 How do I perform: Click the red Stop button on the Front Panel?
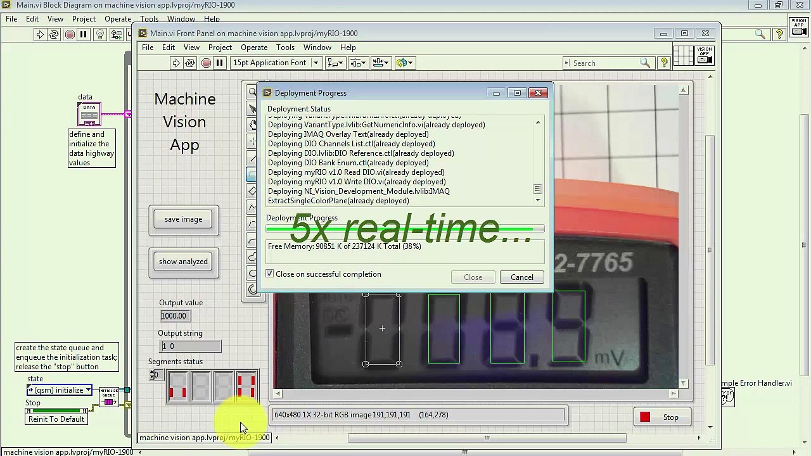[x=661, y=417]
